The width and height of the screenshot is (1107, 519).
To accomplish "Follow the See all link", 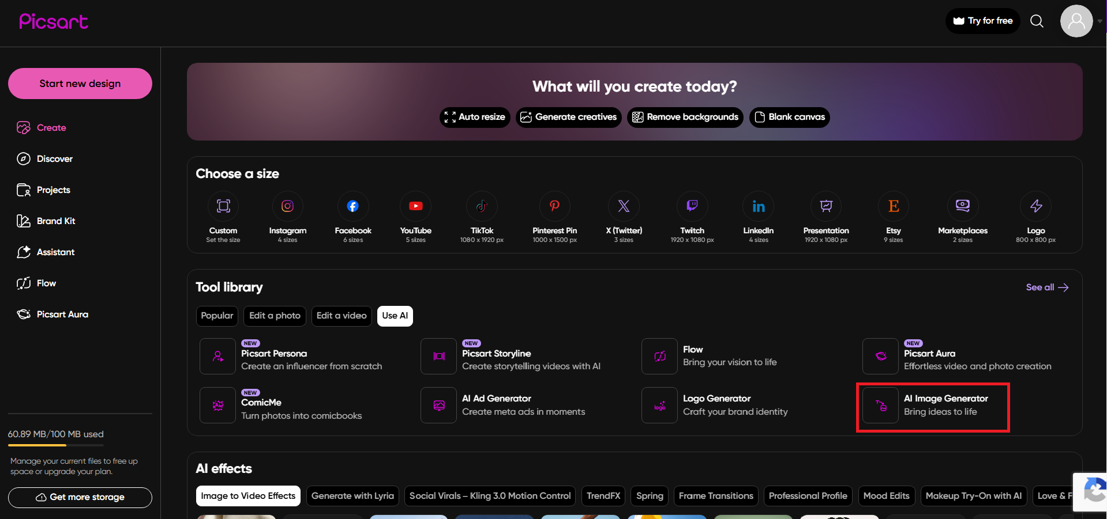I will coord(1047,287).
